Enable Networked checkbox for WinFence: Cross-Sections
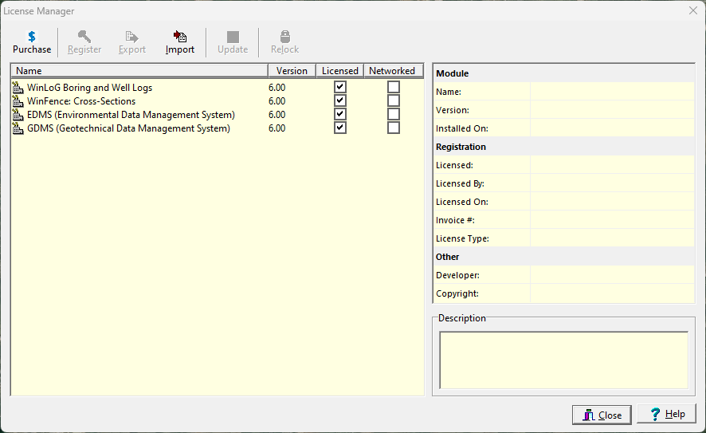The height and width of the screenshot is (433, 706). [x=394, y=100]
